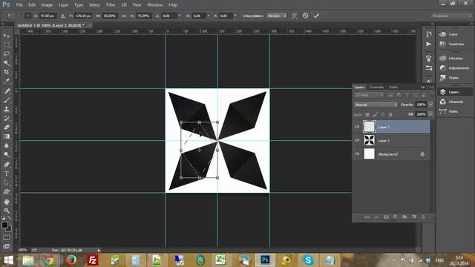Collapse the Layers panel double arrows
The width and height of the screenshot is (475, 267).
click(423, 88)
